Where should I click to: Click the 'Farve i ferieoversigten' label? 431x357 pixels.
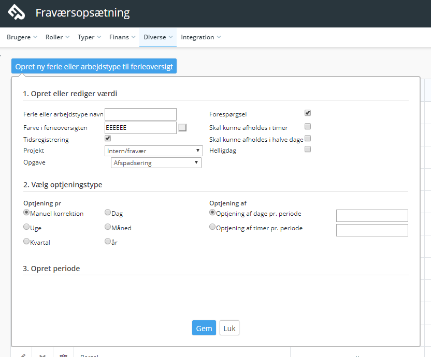pyautogui.click(x=55, y=128)
